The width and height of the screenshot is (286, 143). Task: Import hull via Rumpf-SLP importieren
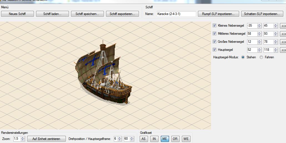[218, 14]
